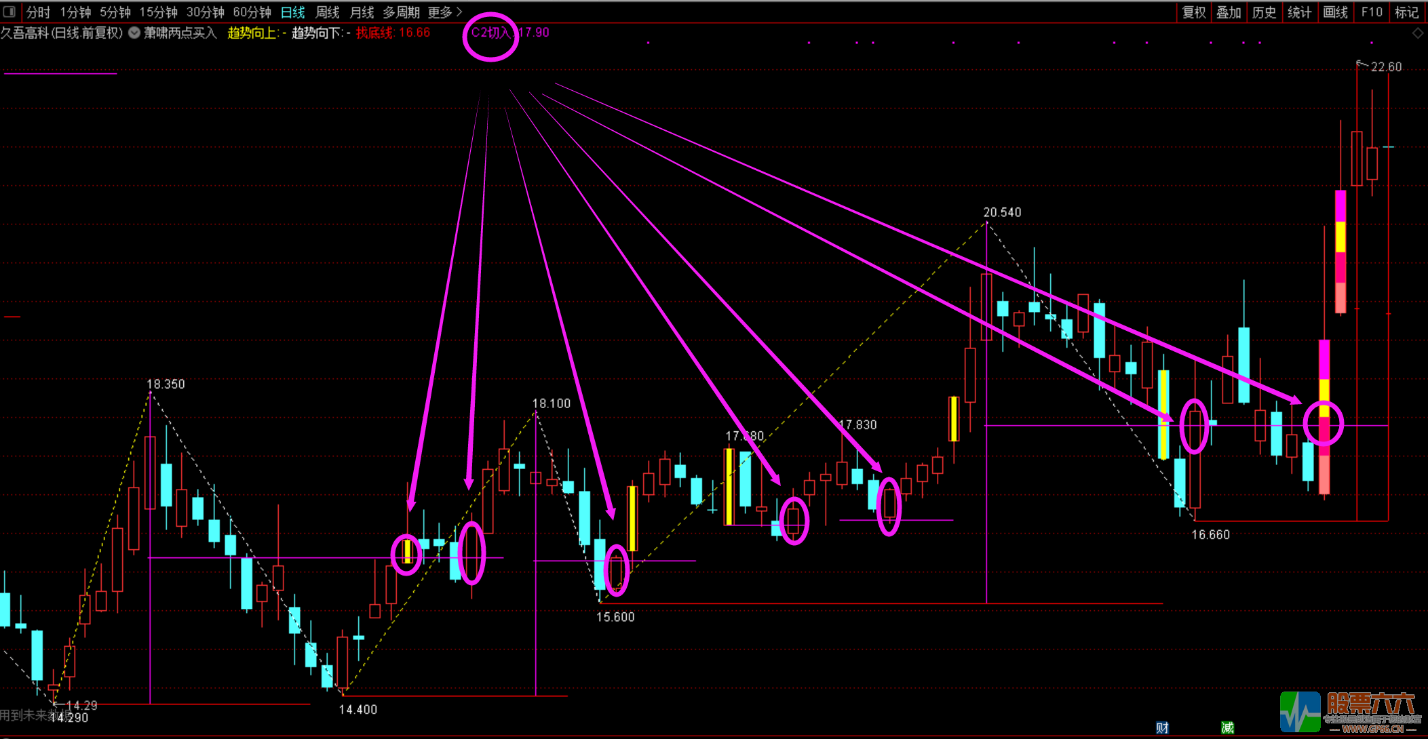Open the 画线 drawing tools
1428x739 pixels.
click(1335, 12)
